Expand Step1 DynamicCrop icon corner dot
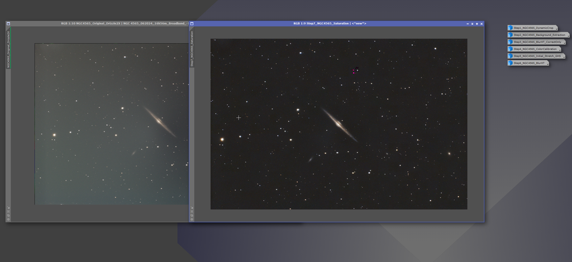This screenshot has width=572, height=262. 557,29
